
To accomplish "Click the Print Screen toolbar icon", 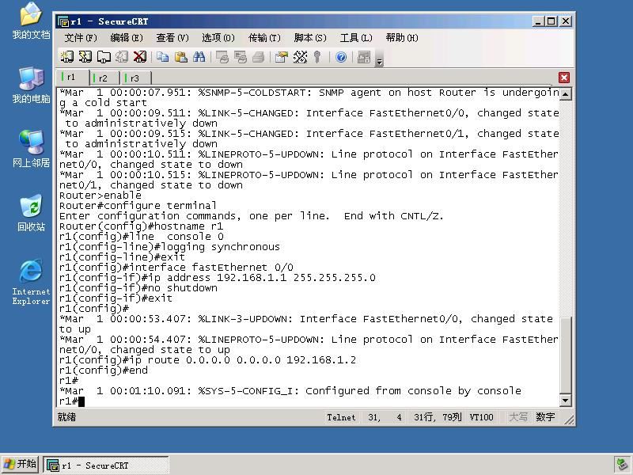I will (222, 57).
